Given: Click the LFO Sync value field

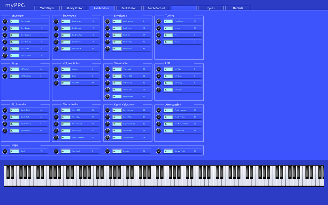Looking at the screenshot, I should coord(168,90).
